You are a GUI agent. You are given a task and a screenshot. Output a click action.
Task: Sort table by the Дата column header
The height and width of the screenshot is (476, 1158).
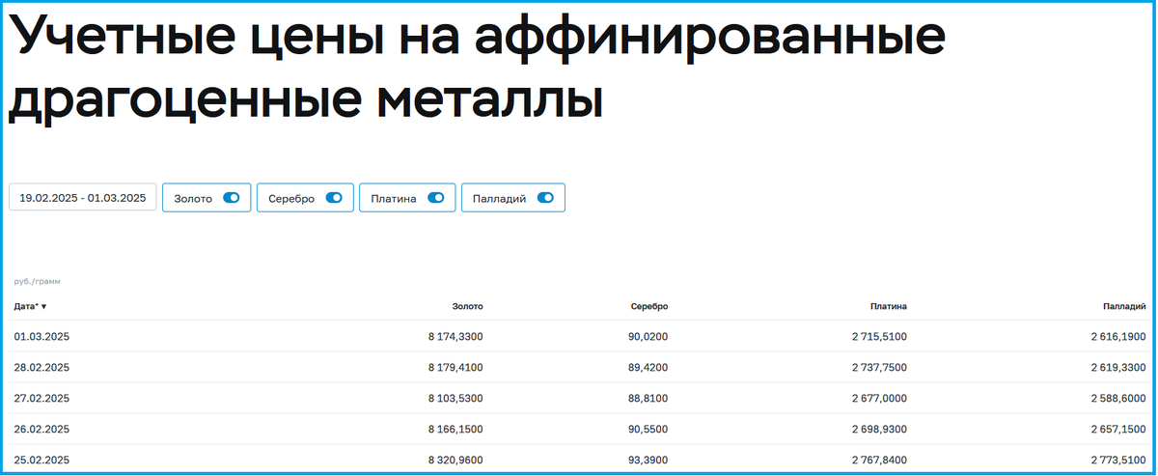click(x=30, y=306)
